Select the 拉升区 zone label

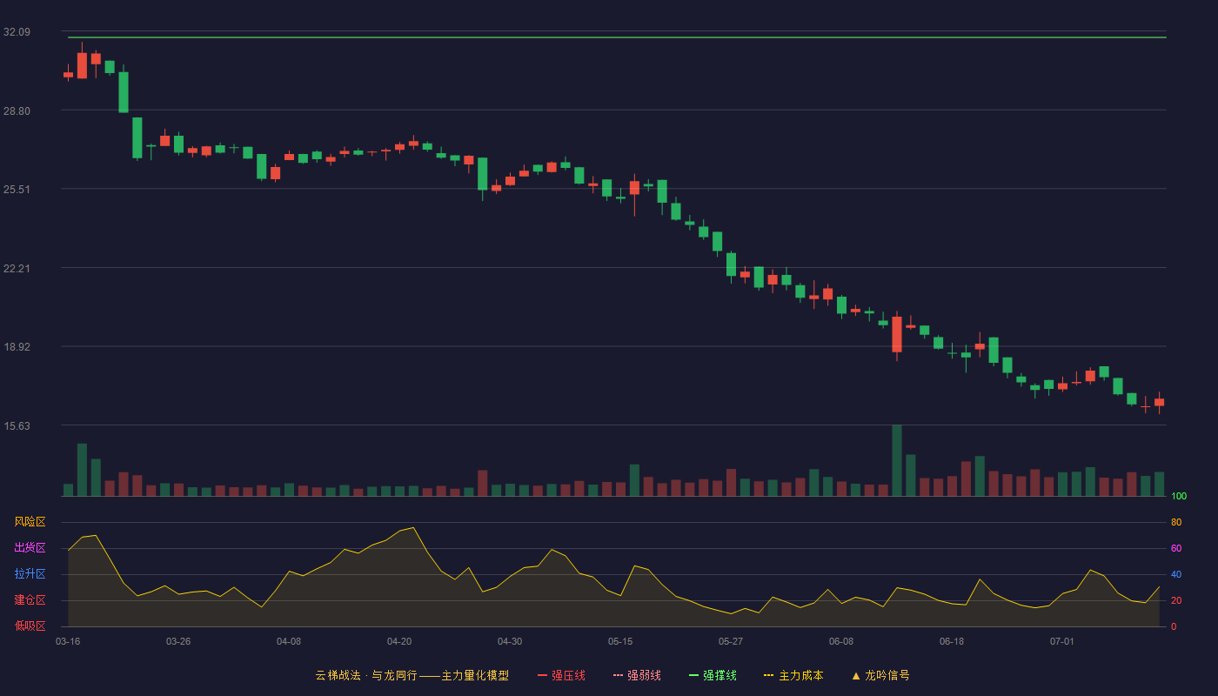point(30,574)
